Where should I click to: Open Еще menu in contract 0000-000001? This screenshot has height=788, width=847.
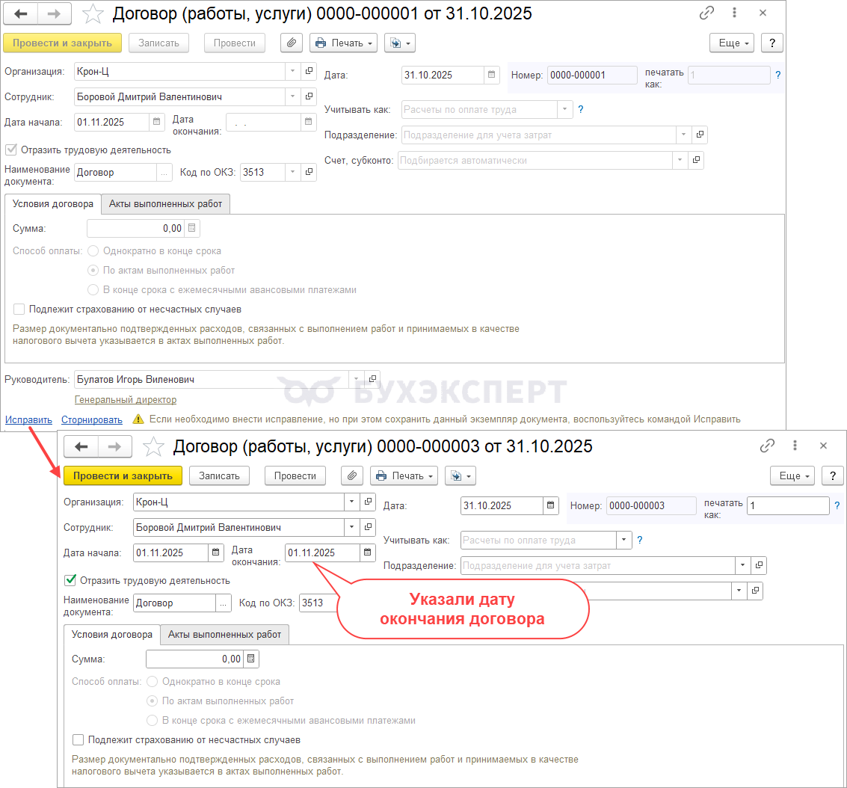pyautogui.click(x=732, y=43)
